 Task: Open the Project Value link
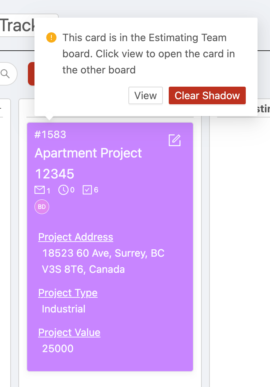coord(69,332)
